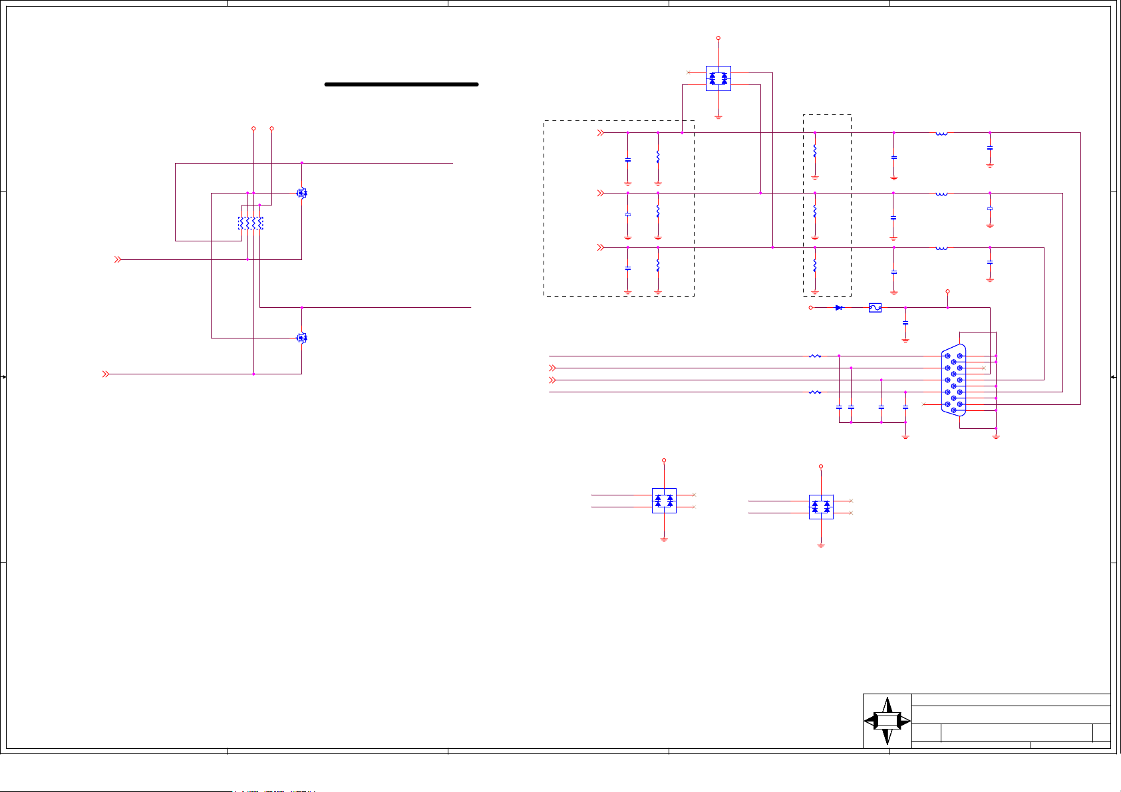
Task: Select the top off-page arrow in dashed box
Action: click(x=601, y=133)
